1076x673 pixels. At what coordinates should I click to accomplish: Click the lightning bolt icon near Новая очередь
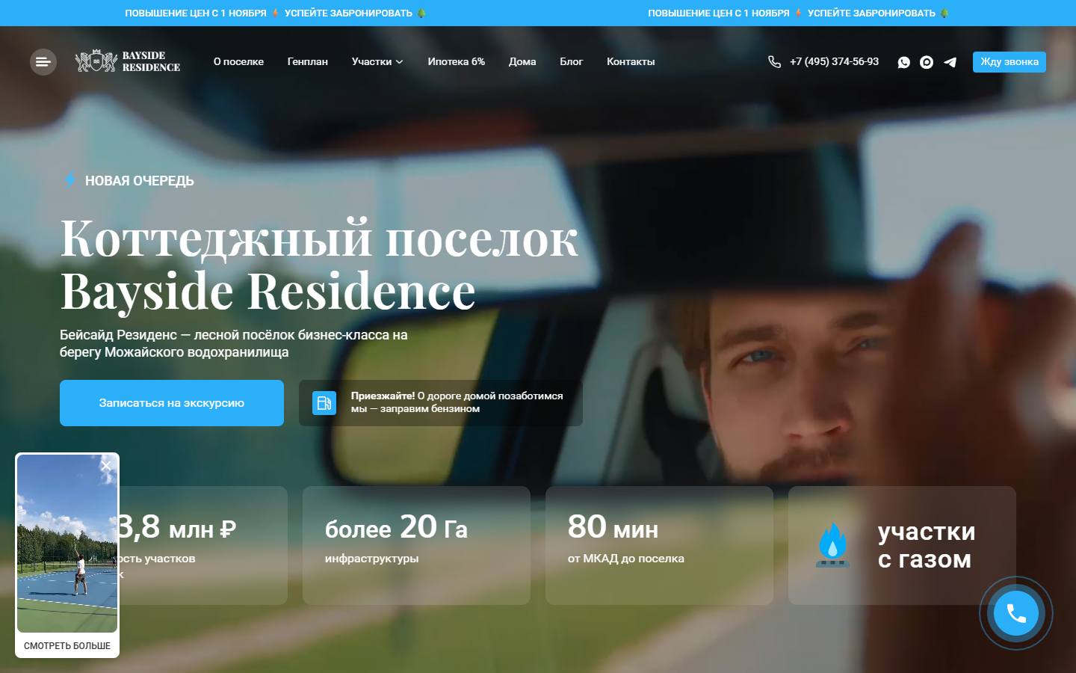69,179
